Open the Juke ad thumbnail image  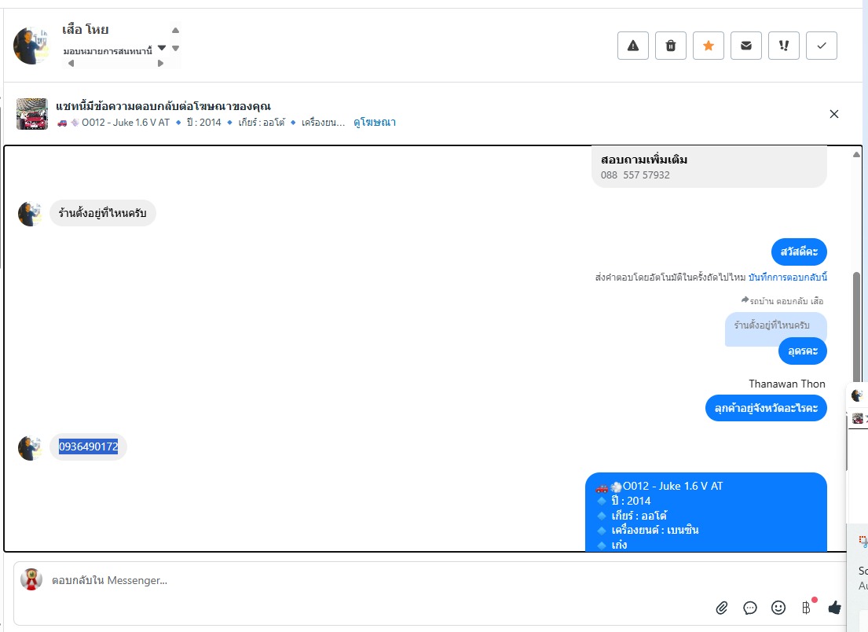tap(31, 114)
